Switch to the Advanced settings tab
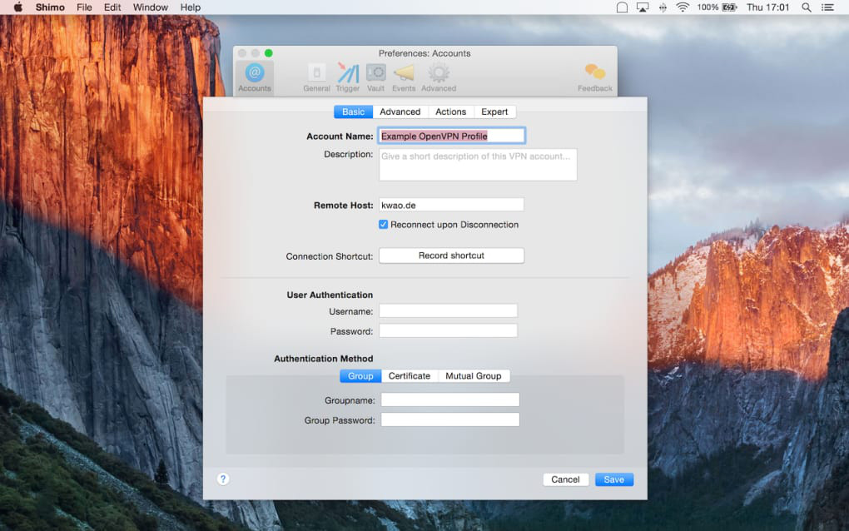849x531 pixels. pyautogui.click(x=400, y=112)
